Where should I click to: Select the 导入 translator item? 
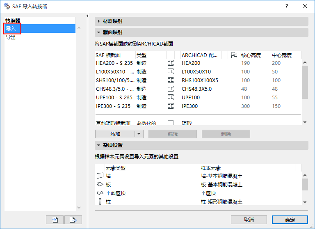click(40, 29)
